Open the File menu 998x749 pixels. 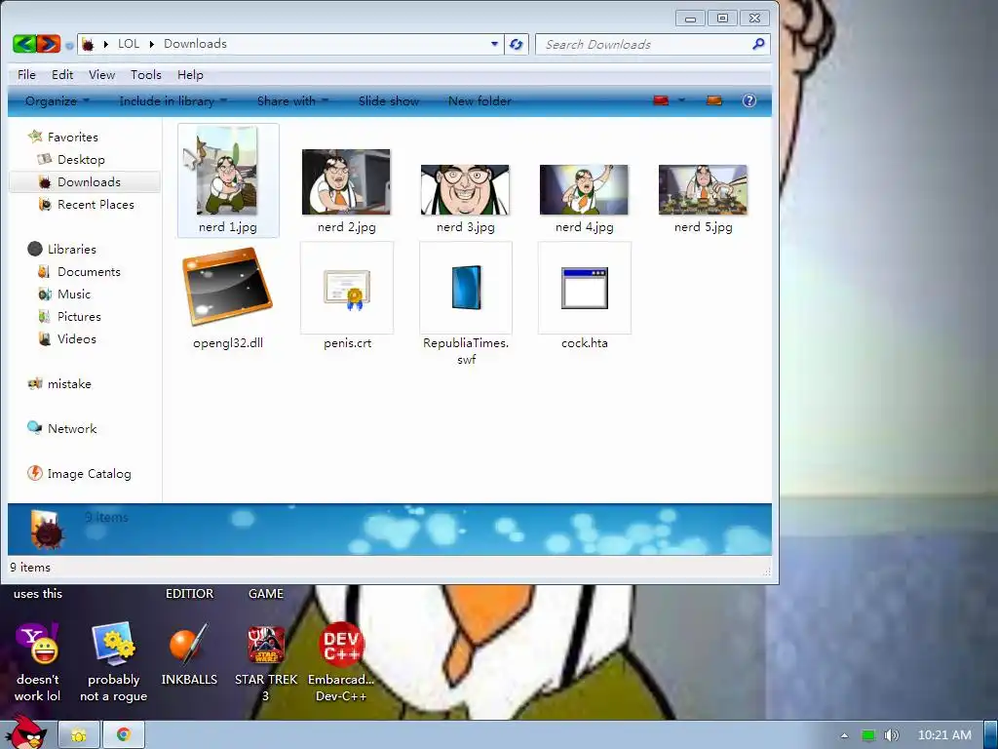click(26, 74)
